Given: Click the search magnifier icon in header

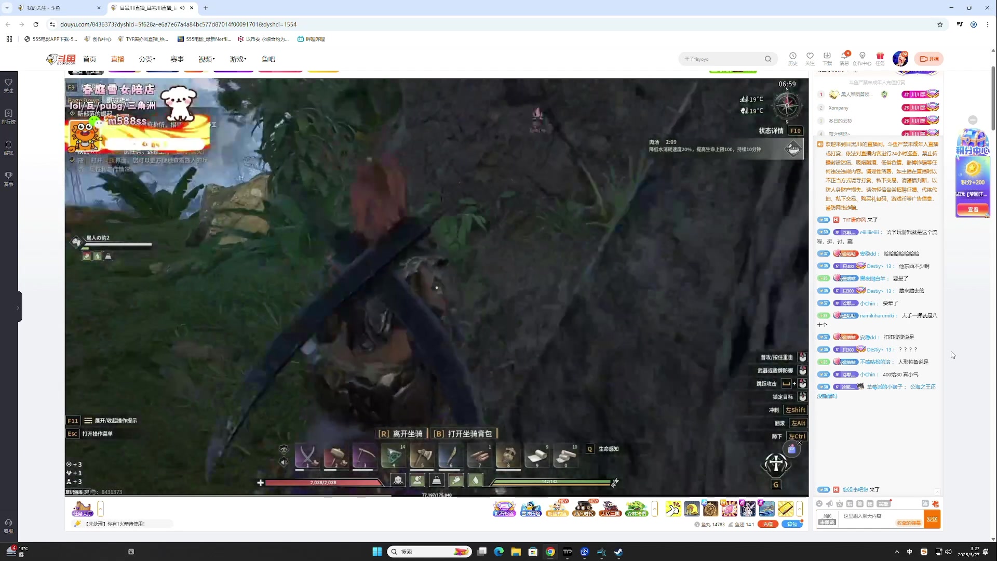Looking at the screenshot, I should [767, 59].
